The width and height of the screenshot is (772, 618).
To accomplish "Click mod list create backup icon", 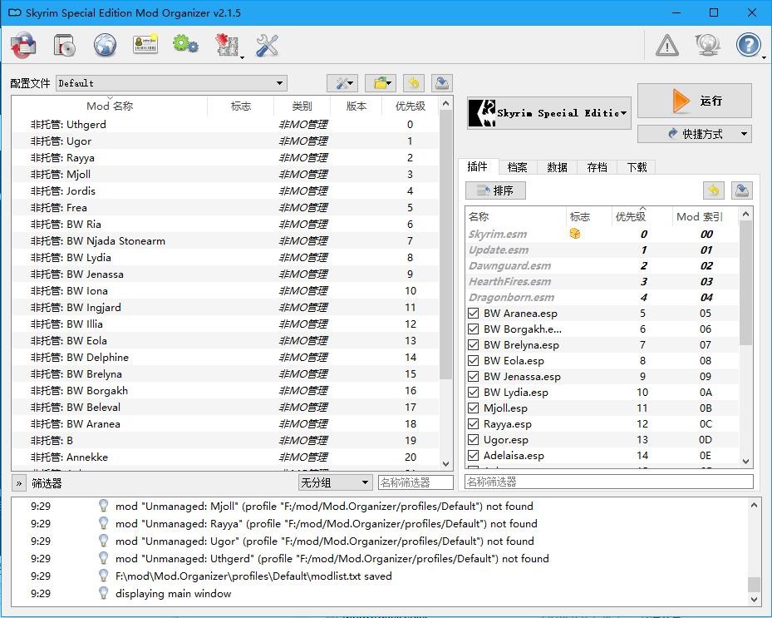I will point(442,83).
